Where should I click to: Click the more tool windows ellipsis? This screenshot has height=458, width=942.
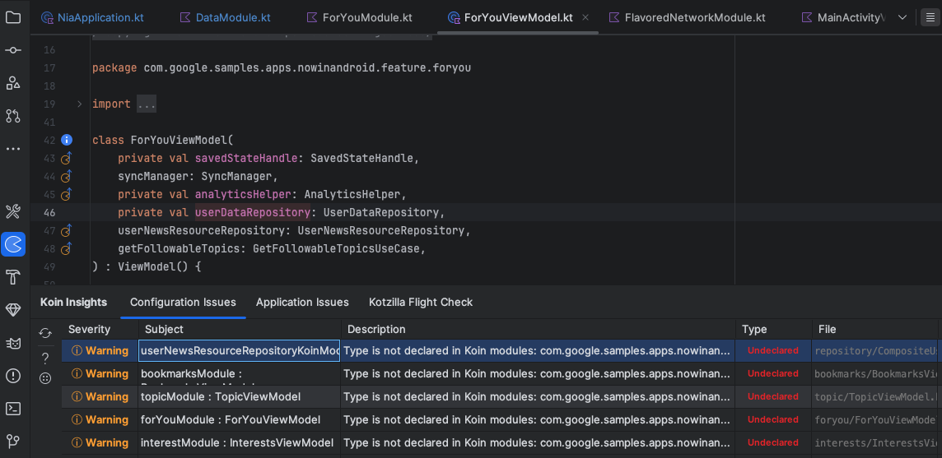pos(13,149)
